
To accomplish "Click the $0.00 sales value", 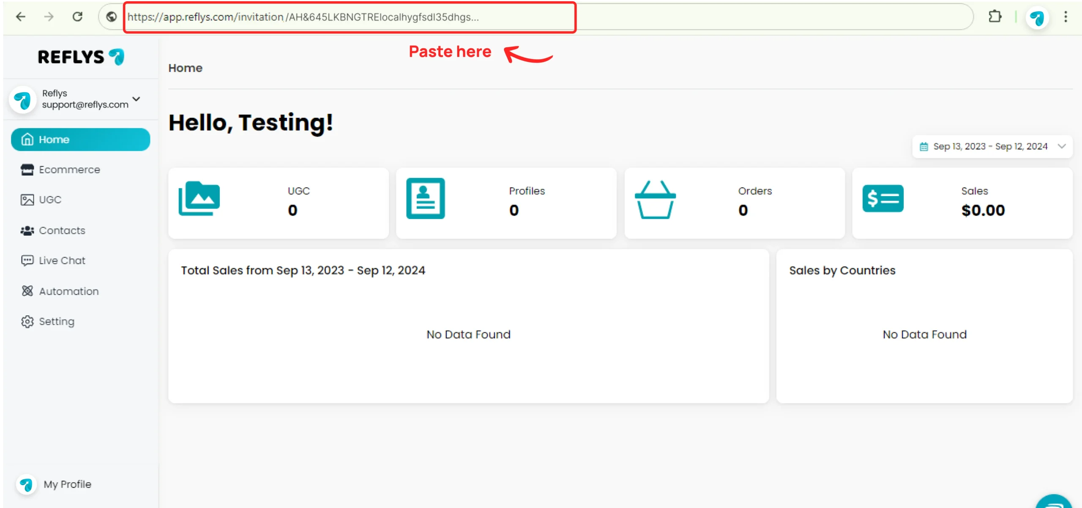I will pos(983,210).
